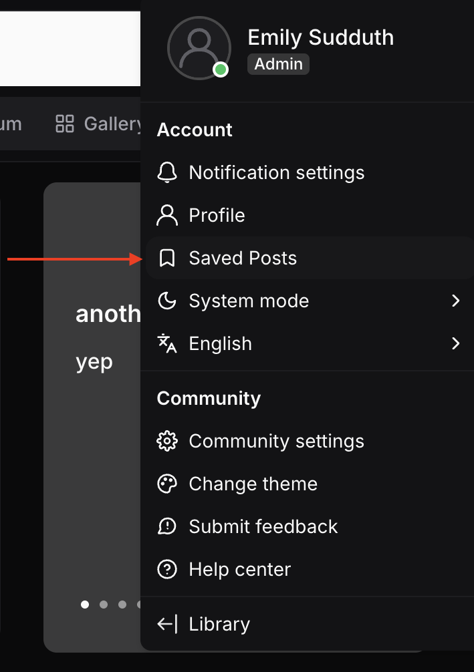Click the Admin badge under Emily Sudduth

click(x=278, y=64)
